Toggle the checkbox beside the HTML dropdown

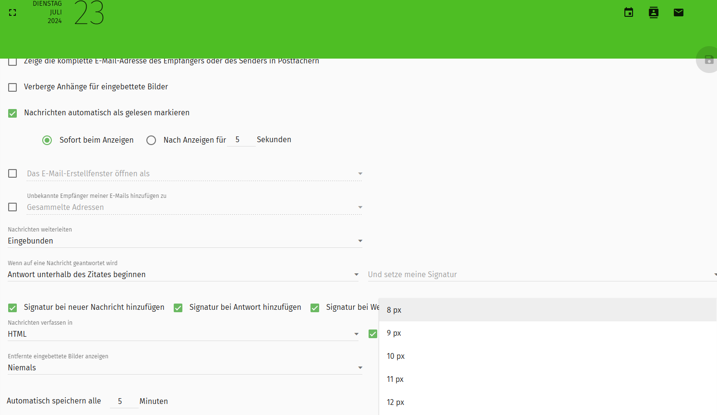373,334
